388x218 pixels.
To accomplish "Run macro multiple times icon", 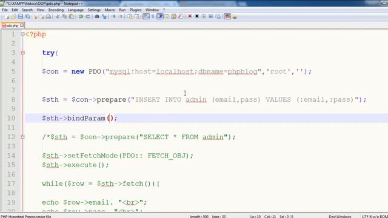I will (210, 16).
